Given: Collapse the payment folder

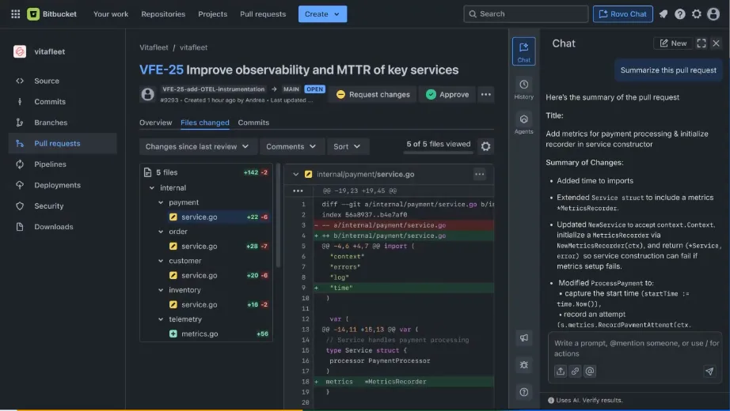Looking at the screenshot, I should [161, 202].
